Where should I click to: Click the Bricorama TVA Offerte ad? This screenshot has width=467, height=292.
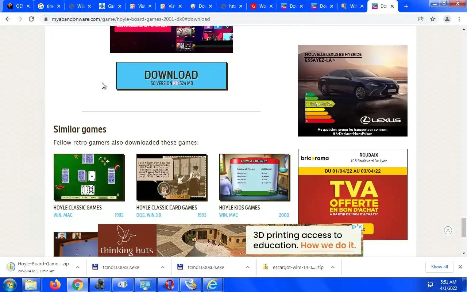tap(353, 195)
